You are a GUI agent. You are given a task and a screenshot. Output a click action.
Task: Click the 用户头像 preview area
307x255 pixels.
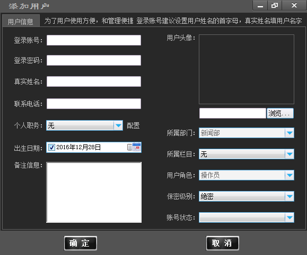247,69
